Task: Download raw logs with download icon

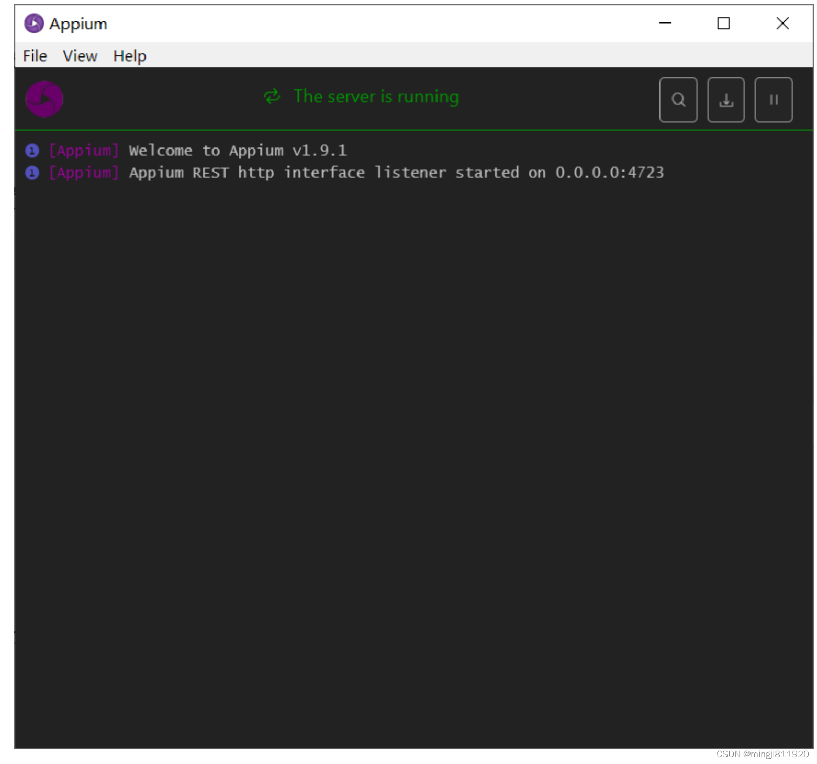Action: coord(725,99)
